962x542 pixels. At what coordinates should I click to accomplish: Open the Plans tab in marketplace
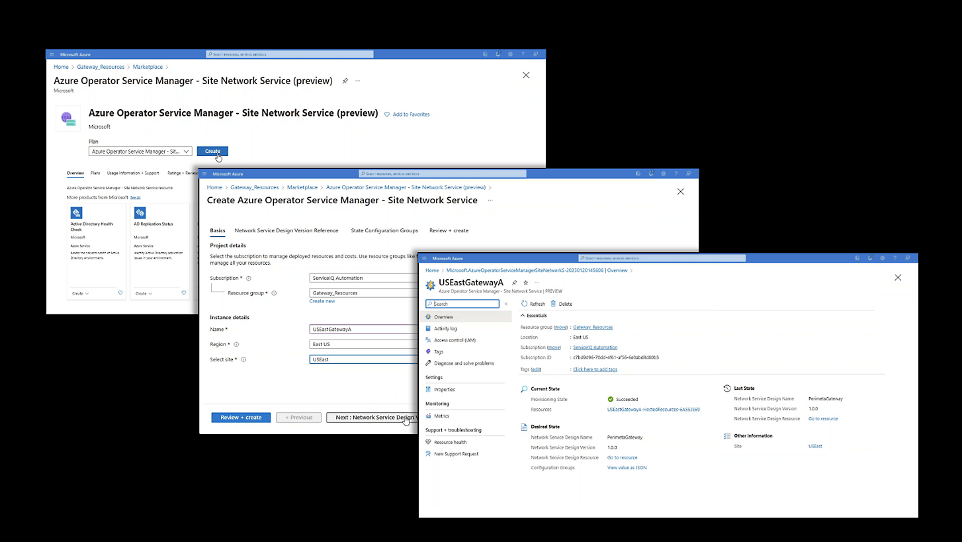tap(95, 173)
